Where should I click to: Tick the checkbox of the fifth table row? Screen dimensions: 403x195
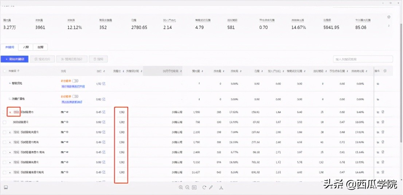[x=4, y=132]
